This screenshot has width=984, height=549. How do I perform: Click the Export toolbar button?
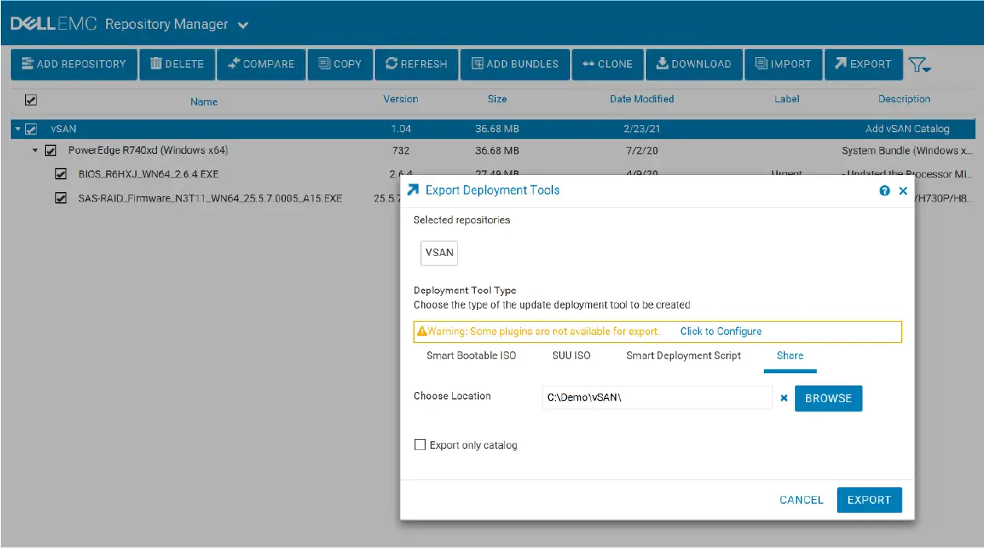pos(863,64)
